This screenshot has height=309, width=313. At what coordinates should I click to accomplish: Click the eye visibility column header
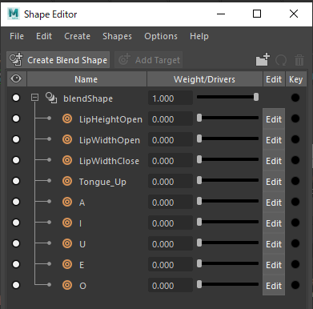(x=16, y=79)
